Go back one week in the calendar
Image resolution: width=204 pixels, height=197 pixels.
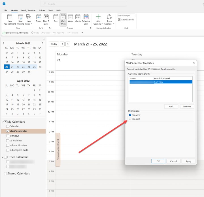coord(62,44)
